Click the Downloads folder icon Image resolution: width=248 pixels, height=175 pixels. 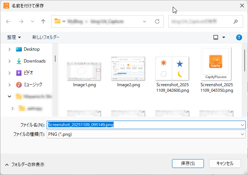pos(19,61)
